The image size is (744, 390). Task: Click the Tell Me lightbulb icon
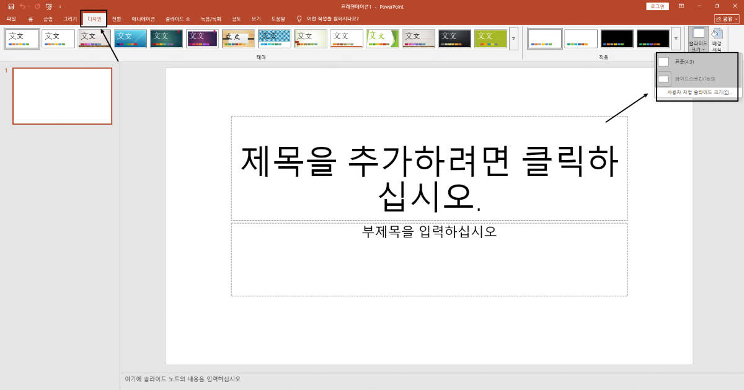pos(298,18)
